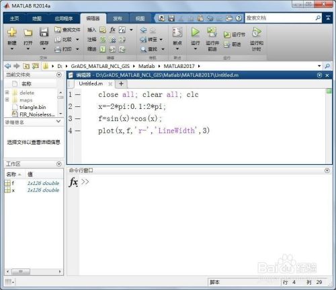Click the 转至 go to icon
This screenshot has width=336, height=290.
(143, 40)
